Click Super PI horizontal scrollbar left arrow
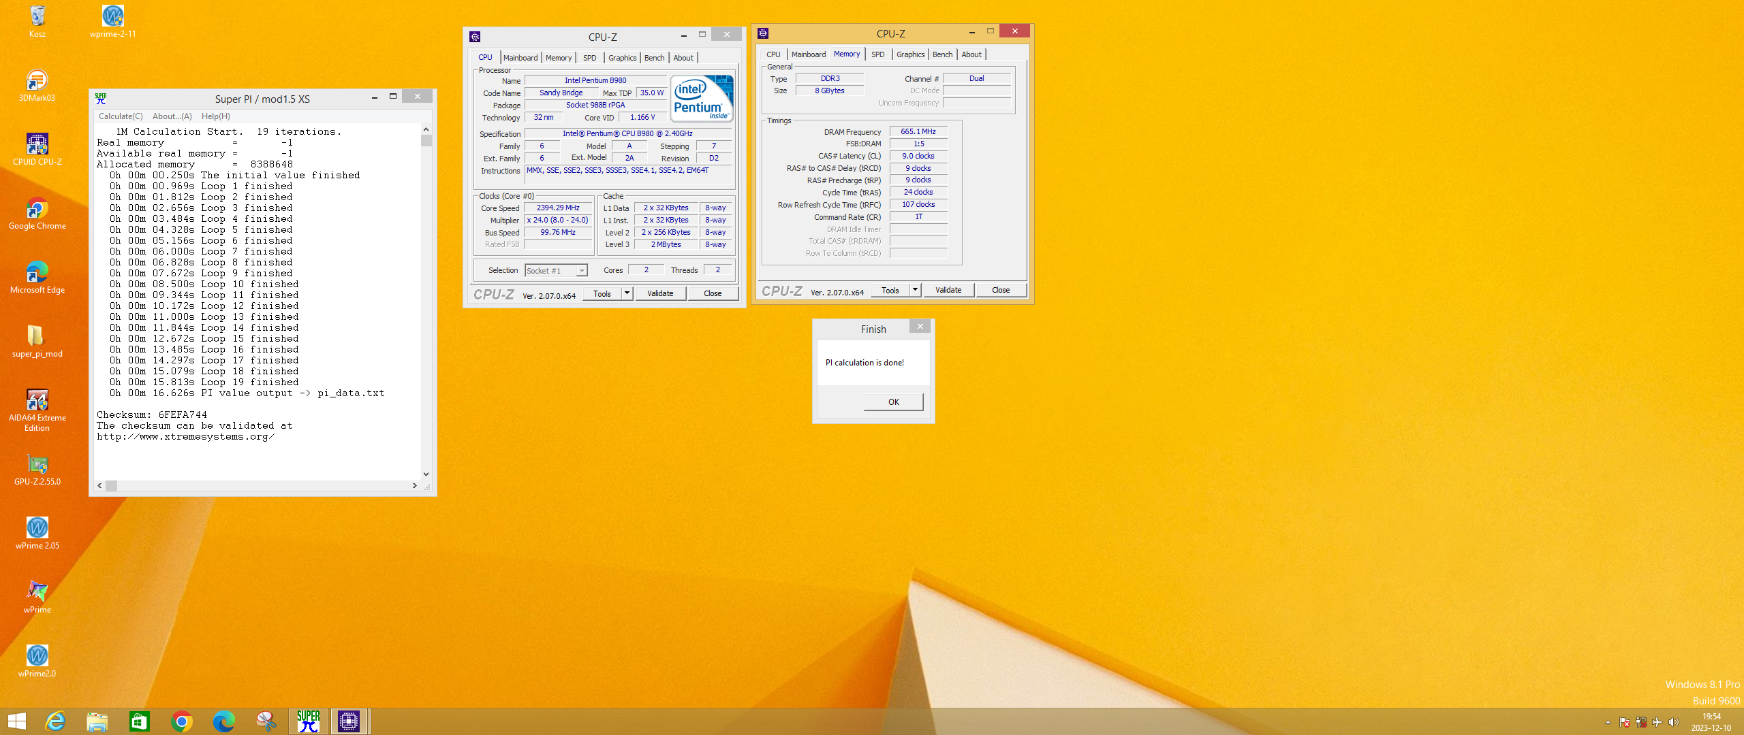Image resolution: width=1744 pixels, height=735 pixels. pyautogui.click(x=100, y=486)
